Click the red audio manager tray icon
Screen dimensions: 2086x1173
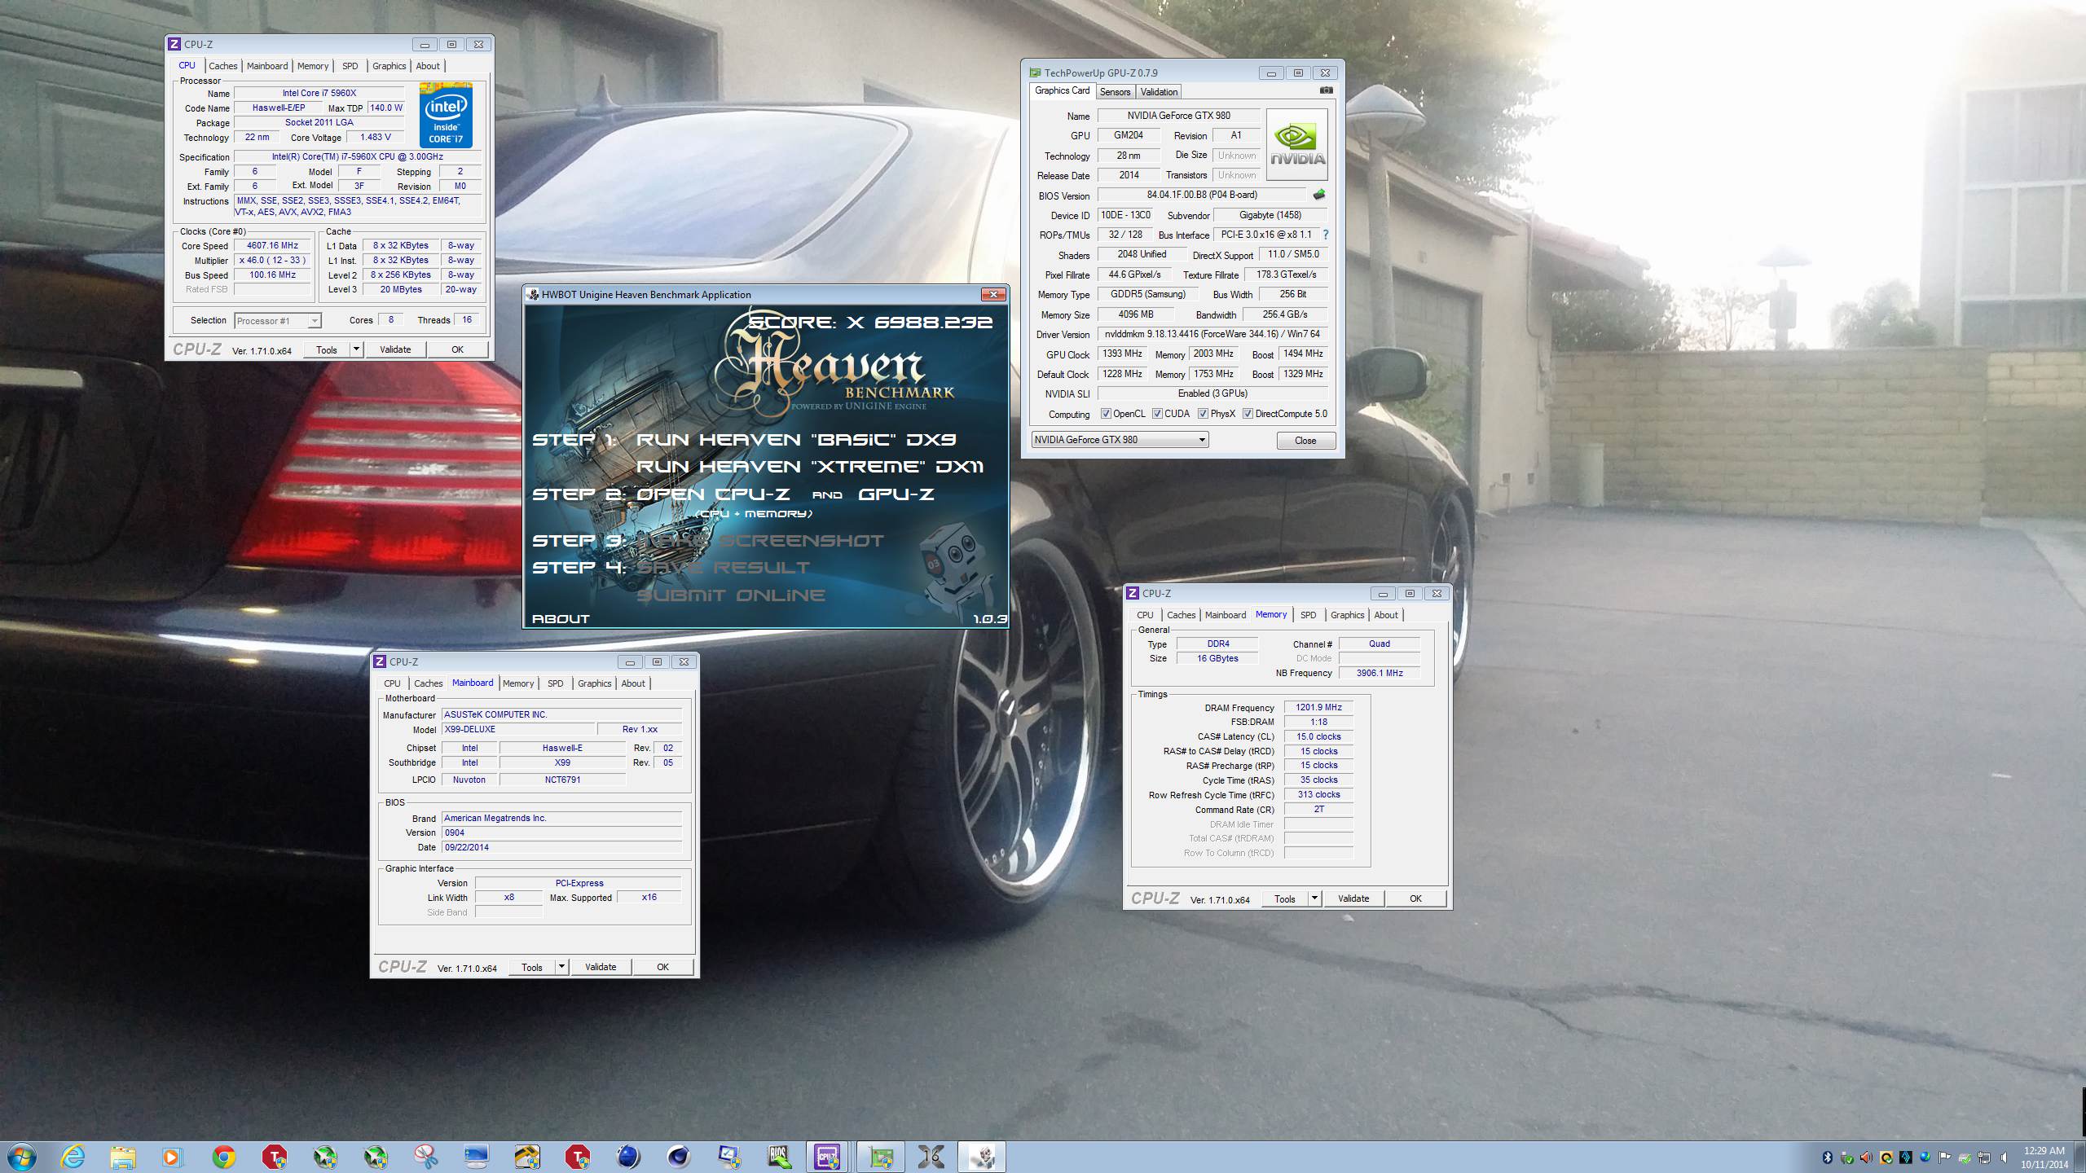pos(1866,1158)
